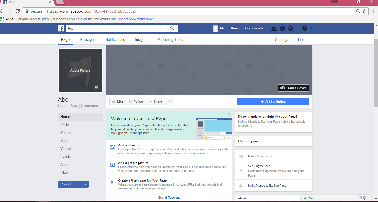Open the Notifications tab
The height and width of the screenshot is (202, 378).
tap(115, 39)
